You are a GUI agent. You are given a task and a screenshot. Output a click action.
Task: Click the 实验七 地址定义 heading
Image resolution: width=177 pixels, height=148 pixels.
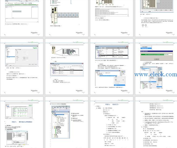click(x=112, y=104)
